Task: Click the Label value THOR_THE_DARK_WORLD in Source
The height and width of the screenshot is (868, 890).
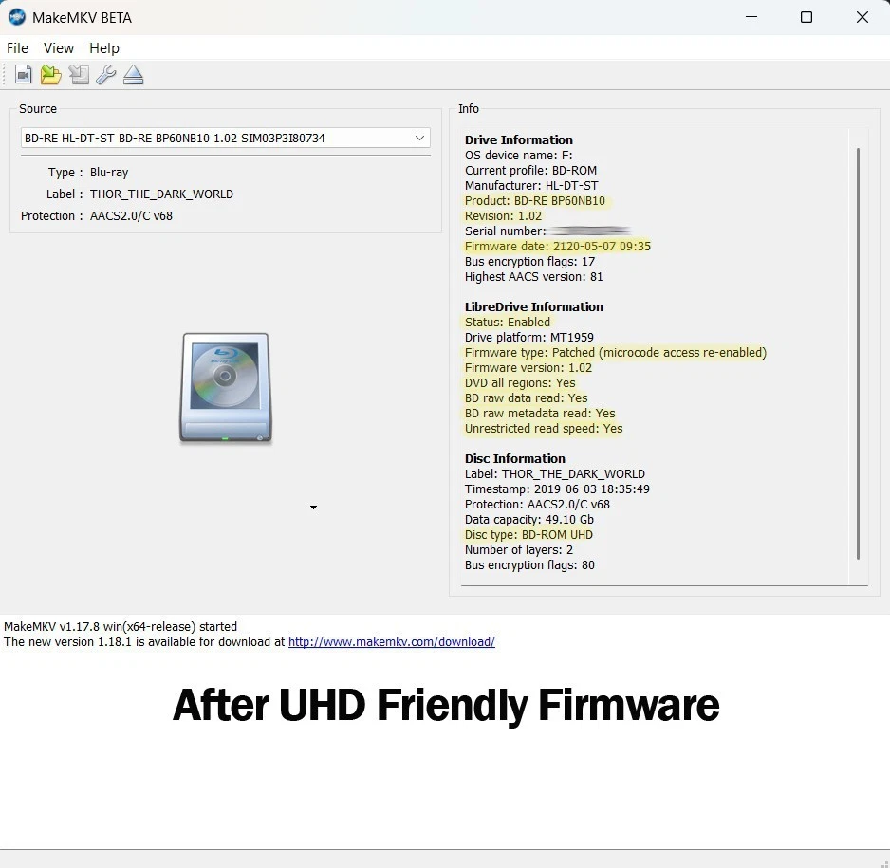Action: [161, 194]
